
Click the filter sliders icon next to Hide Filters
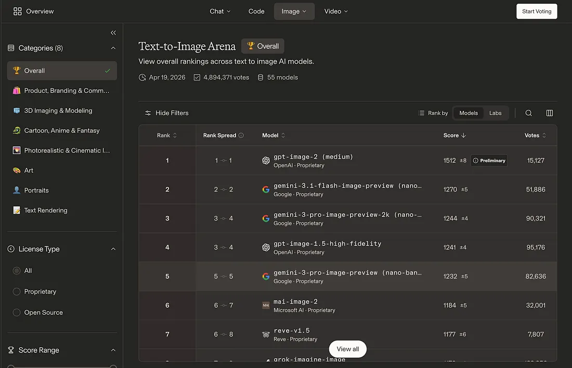[148, 113]
